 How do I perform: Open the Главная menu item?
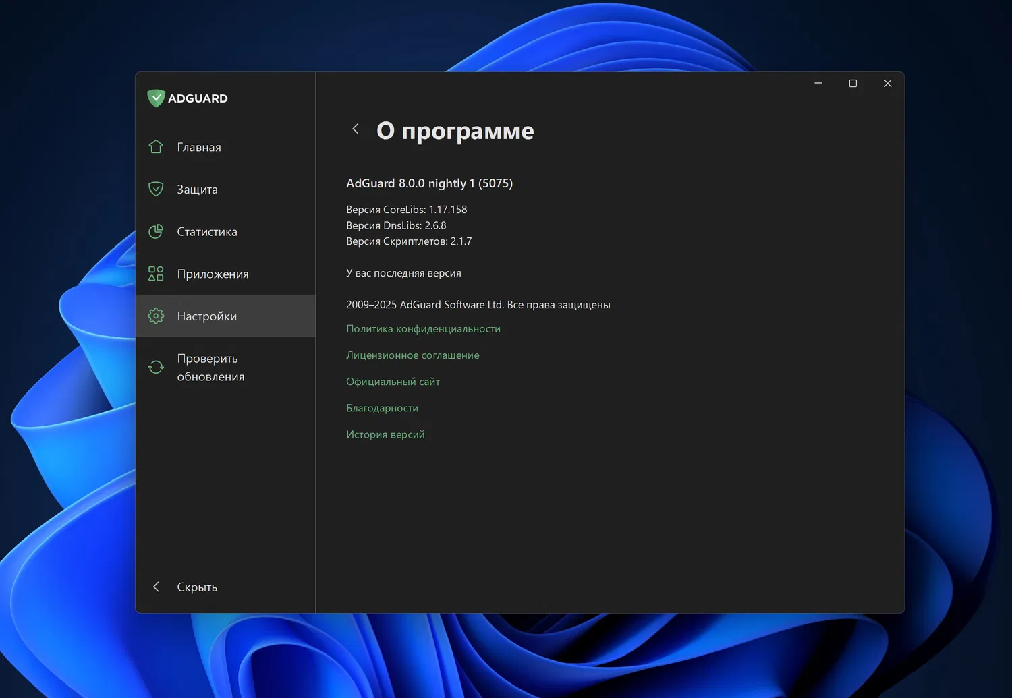(x=225, y=147)
